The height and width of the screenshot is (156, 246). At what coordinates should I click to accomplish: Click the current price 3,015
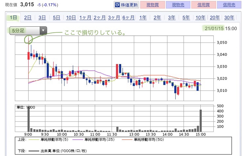pos(27,4)
